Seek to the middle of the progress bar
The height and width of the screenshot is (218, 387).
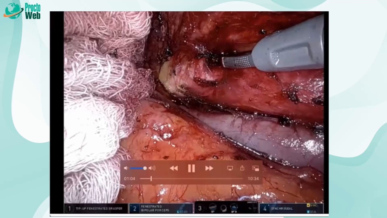192,179
